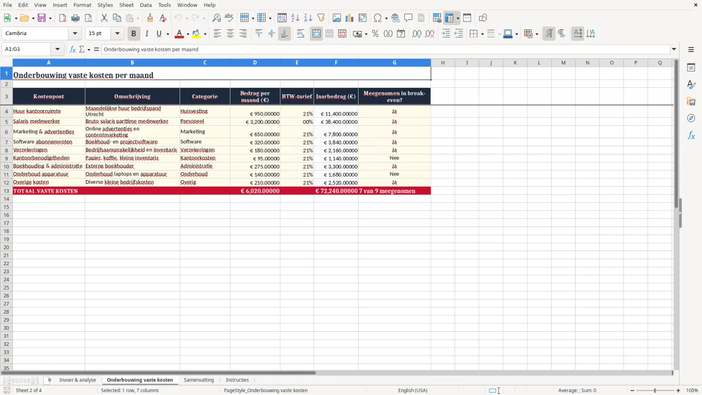Toggle Align Bottom
The image size is (702, 395).
click(284, 34)
